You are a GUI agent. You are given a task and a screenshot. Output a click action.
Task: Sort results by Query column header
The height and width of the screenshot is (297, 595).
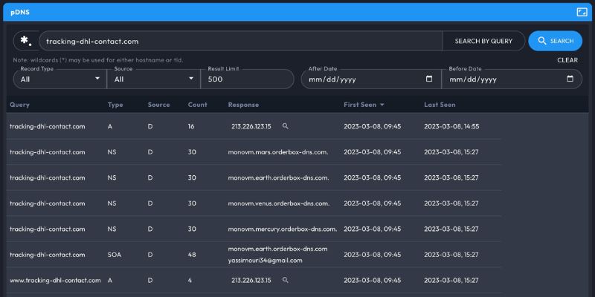(20, 105)
